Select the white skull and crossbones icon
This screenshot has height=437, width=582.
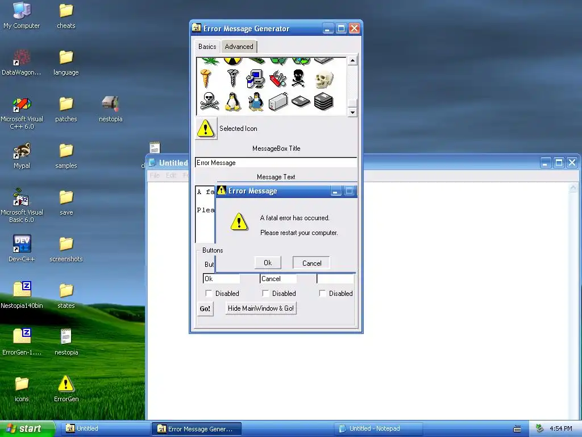(209, 101)
